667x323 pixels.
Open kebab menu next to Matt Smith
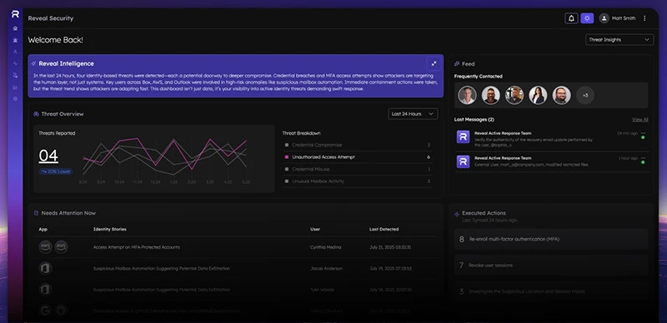pos(644,18)
